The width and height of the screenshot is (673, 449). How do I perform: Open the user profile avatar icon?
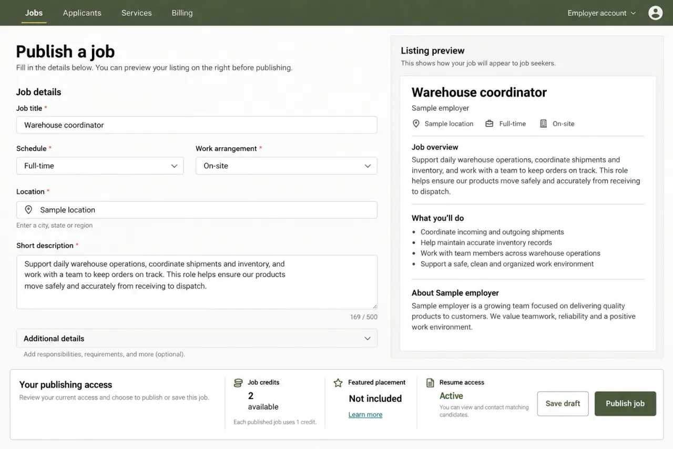coord(655,13)
